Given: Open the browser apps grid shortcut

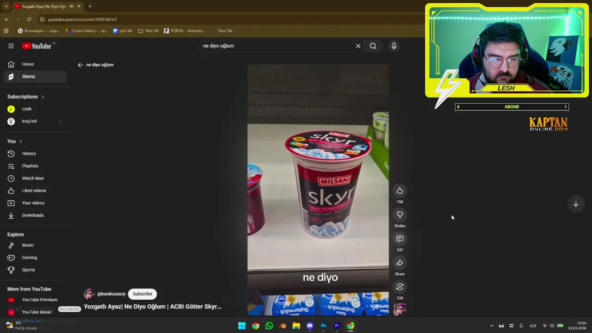Looking at the screenshot, I should pos(6,31).
